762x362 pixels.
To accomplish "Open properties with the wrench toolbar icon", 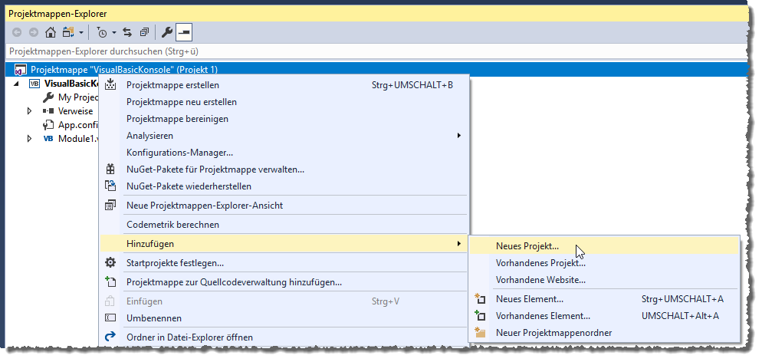I will (166, 32).
